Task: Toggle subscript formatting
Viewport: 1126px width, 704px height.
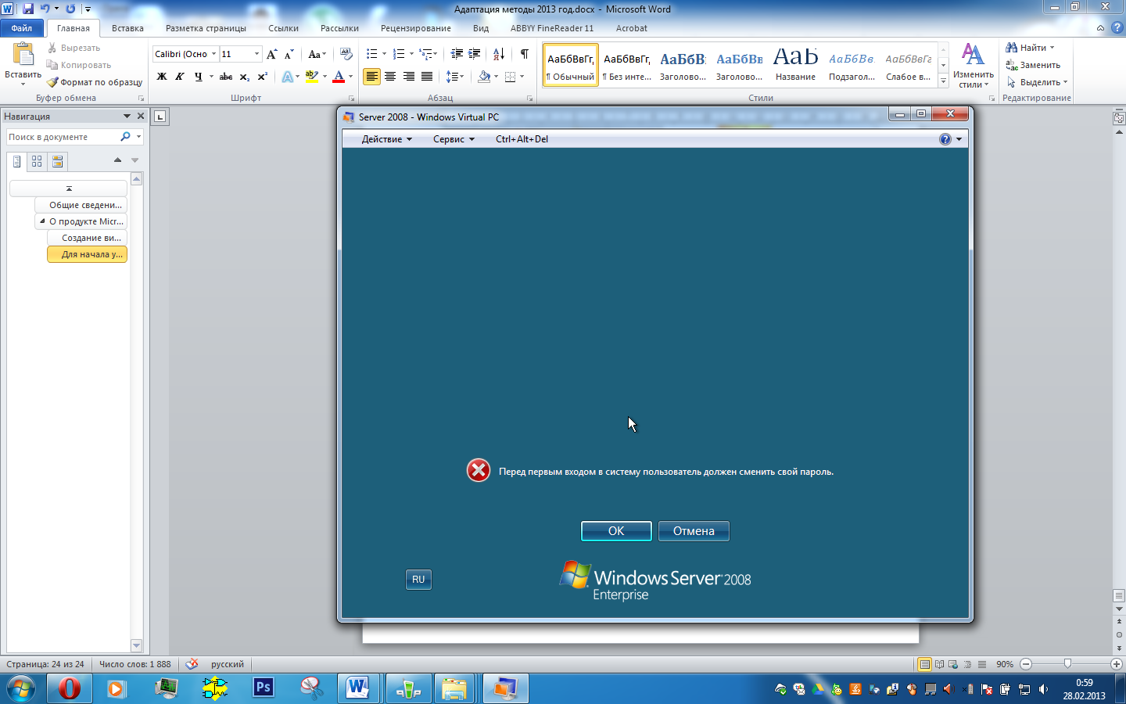Action: [x=244, y=77]
